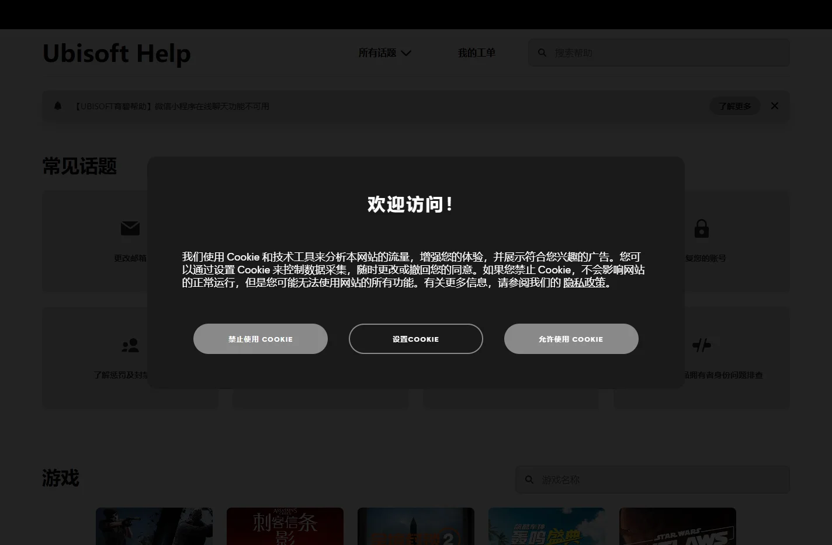The image size is (832, 545).
Task: Open the 隐私政策 privacy policy link
Action: [x=584, y=283]
